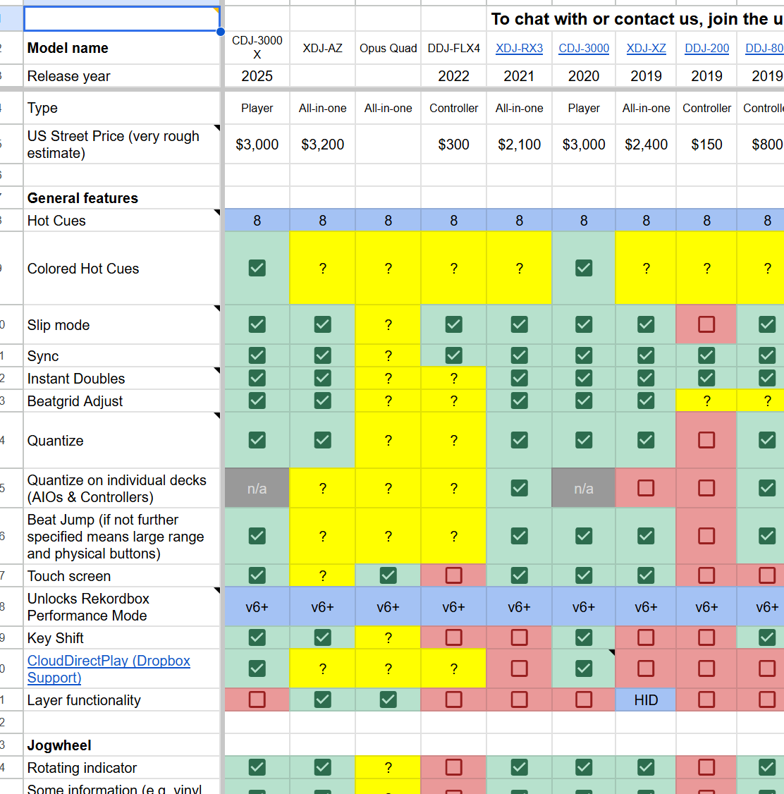
Task: Toggle Rotating indicator checkbox for XDJ-RX3
Action: pos(519,767)
